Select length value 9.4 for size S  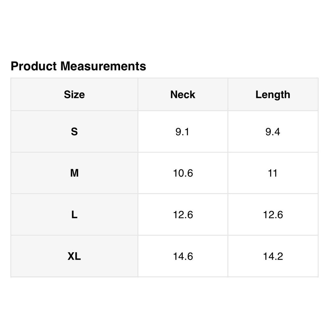(x=273, y=132)
